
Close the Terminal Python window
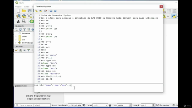161,7
